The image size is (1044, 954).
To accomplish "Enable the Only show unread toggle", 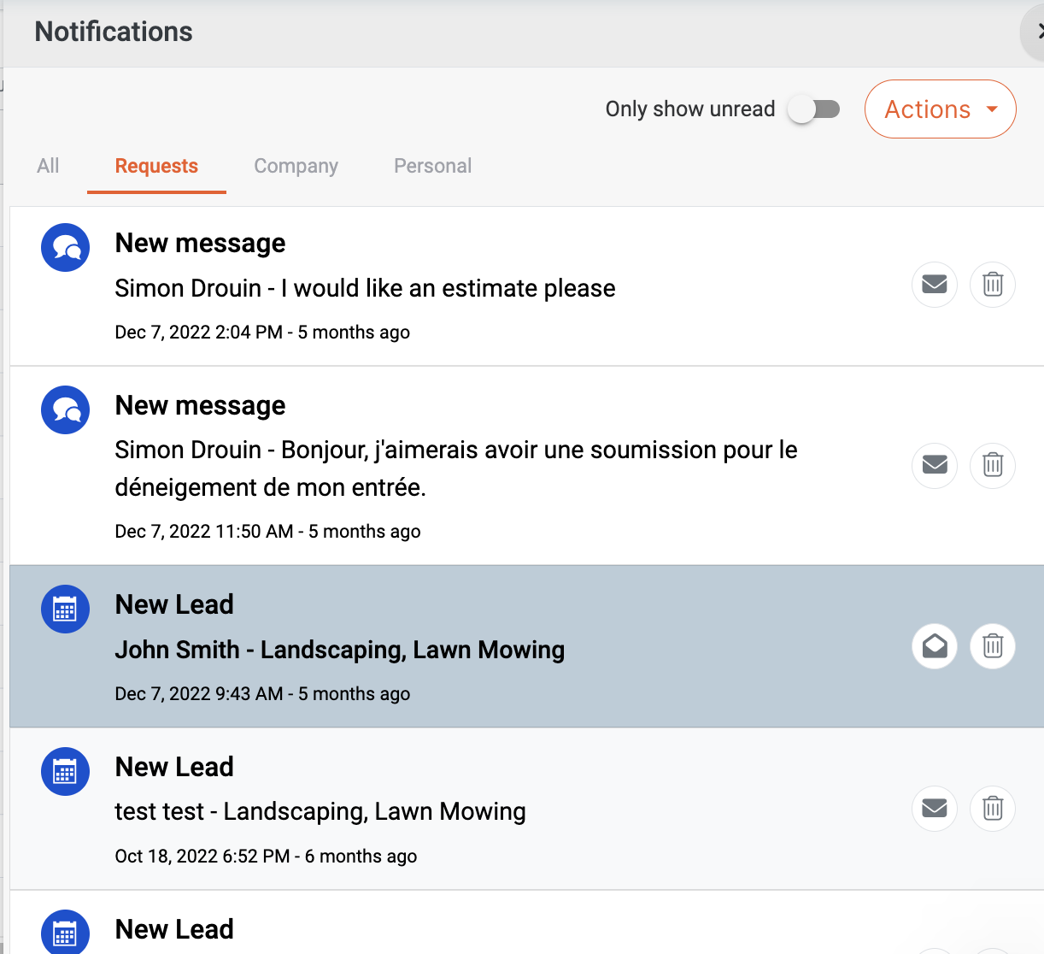I will [x=814, y=109].
